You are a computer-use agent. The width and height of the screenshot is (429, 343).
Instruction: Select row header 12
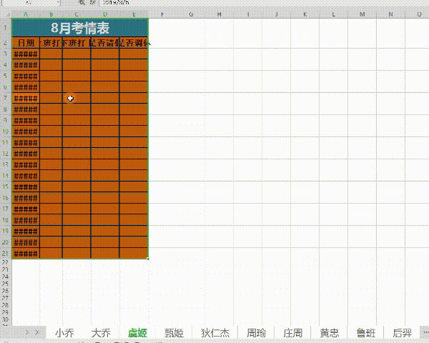(6, 154)
